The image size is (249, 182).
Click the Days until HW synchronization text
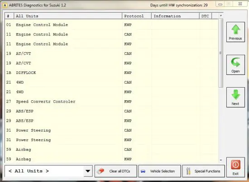pos(179,5)
